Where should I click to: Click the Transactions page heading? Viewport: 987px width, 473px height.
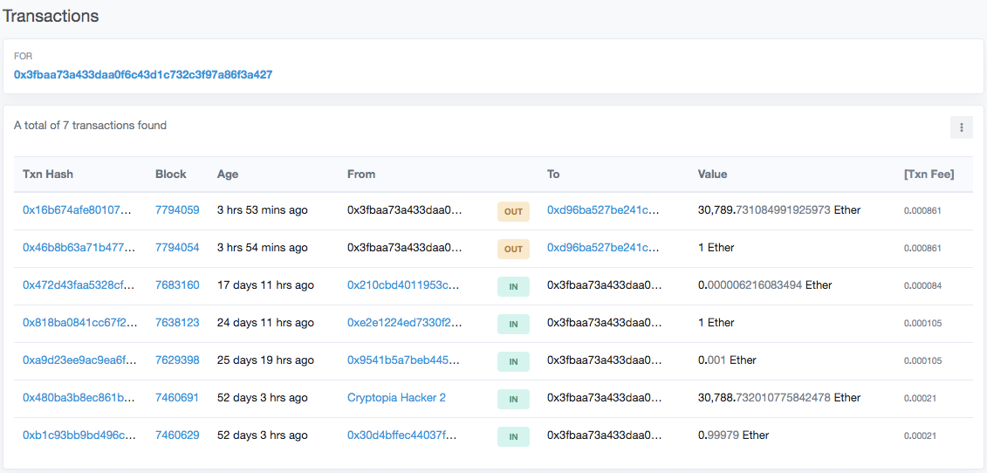coord(51,16)
